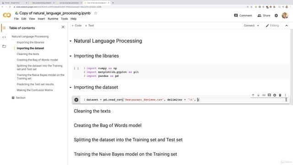Click inside the read_csv code line
This screenshot has width=293, height=165.
(x=142, y=100)
